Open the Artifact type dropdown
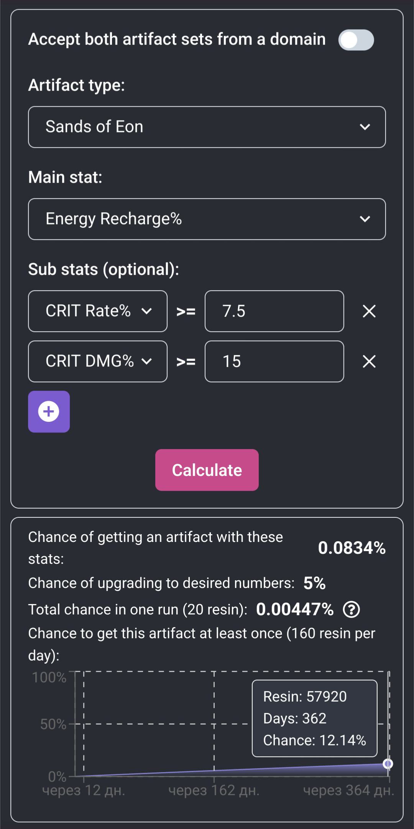The width and height of the screenshot is (414, 829). [207, 127]
